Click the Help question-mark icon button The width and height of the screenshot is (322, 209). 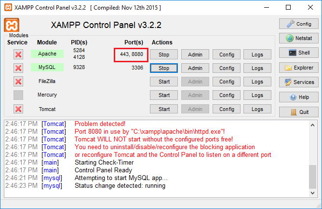(298, 97)
